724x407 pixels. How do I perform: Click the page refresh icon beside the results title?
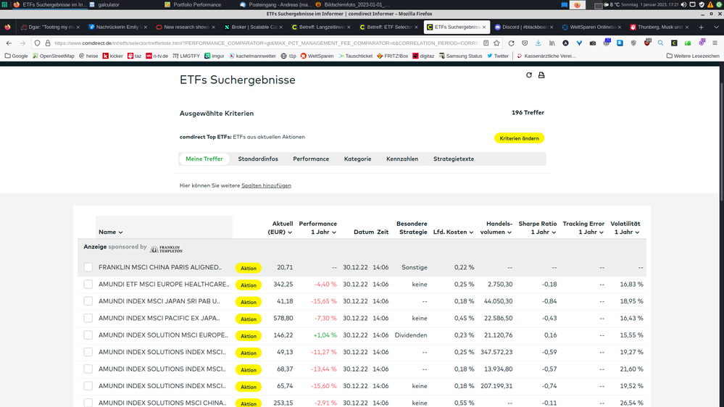(x=529, y=75)
